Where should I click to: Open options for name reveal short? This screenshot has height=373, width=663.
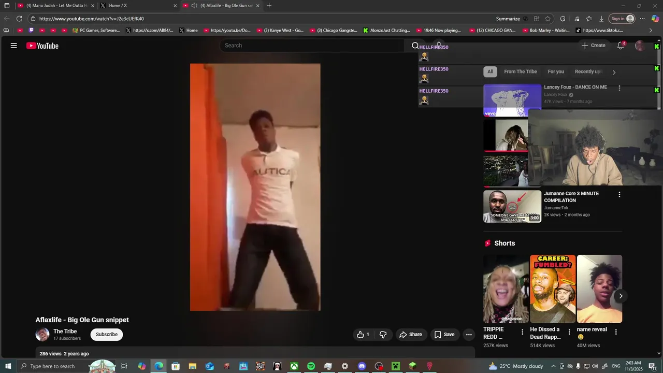tap(616, 332)
